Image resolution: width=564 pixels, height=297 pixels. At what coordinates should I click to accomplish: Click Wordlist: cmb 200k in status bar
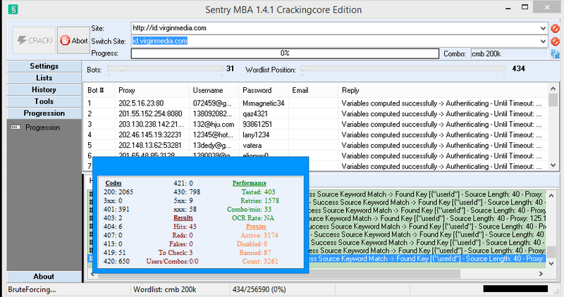(x=165, y=289)
